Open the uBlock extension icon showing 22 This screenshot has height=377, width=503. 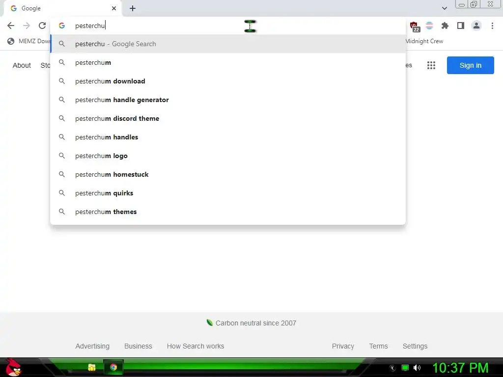click(x=414, y=26)
